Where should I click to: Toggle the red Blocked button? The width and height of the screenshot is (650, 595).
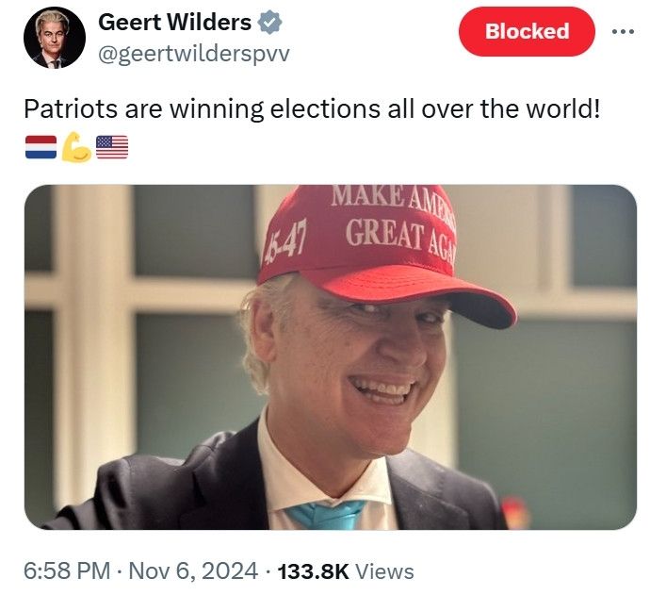click(527, 31)
